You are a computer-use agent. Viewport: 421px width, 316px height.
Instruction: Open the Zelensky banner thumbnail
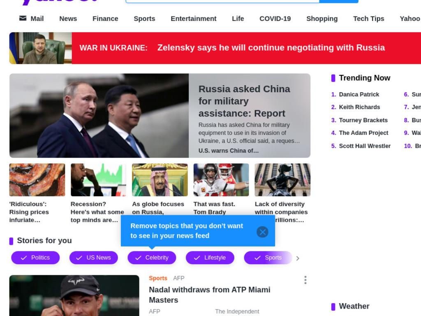click(x=41, y=48)
